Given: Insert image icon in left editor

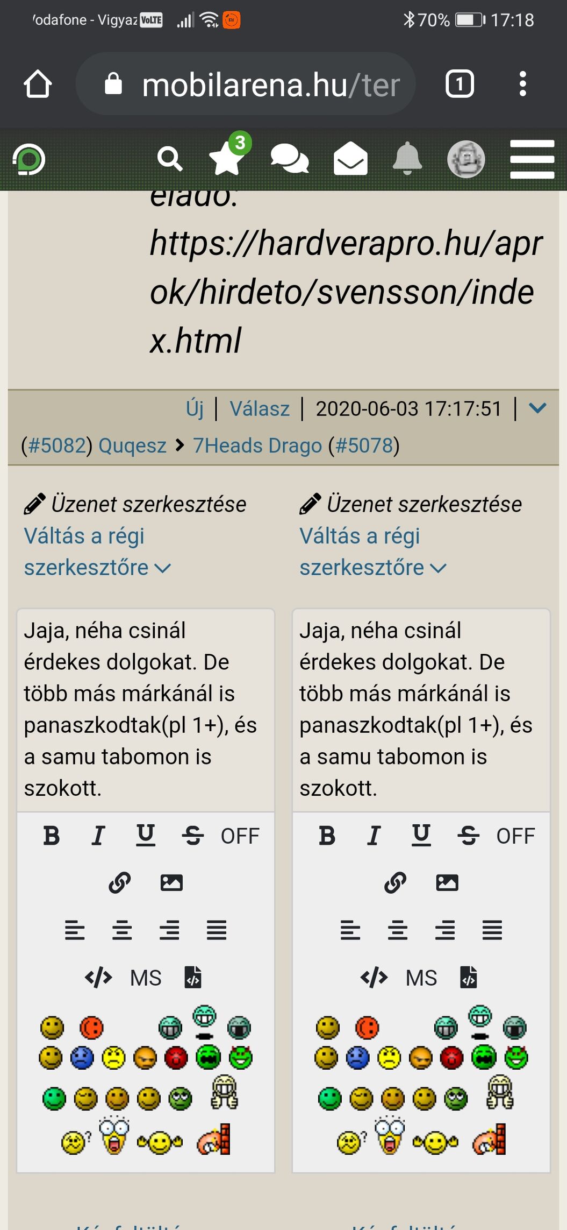Looking at the screenshot, I should coord(171,883).
